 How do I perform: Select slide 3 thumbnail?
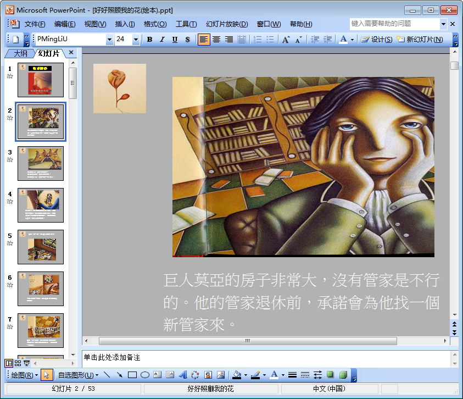tap(41, 163)
